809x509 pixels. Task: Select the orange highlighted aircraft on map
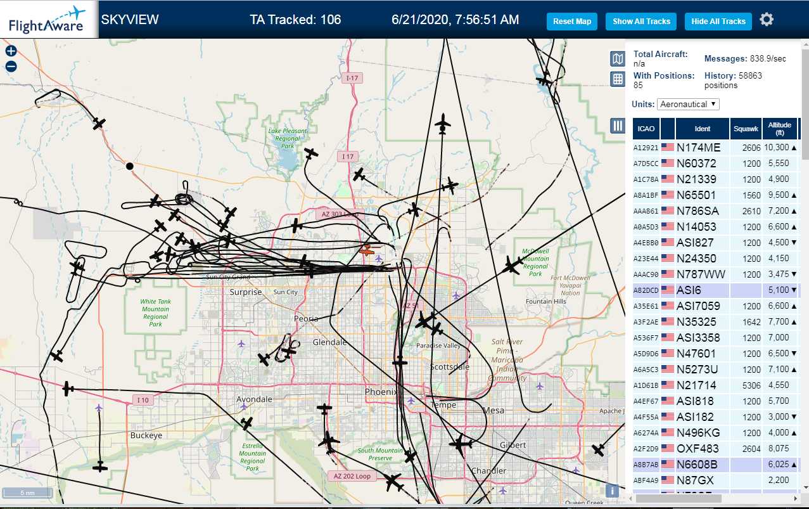pyautogui.click(x=366, y=250)
